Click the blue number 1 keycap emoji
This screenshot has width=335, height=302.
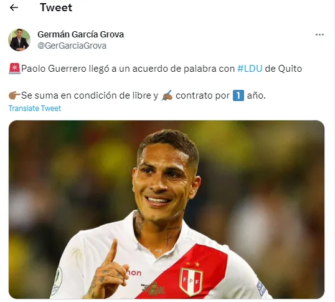coord(238,95)
